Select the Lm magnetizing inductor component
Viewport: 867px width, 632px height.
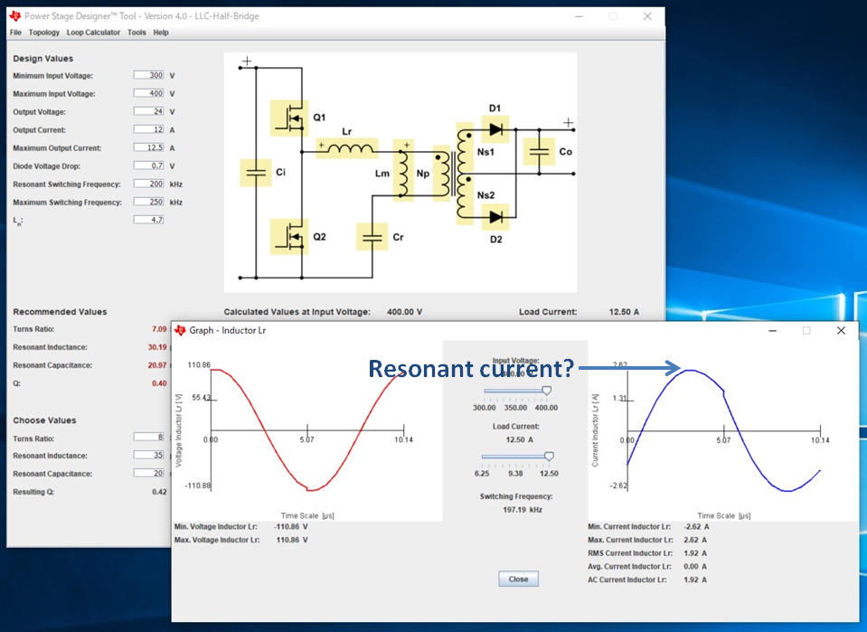[403, 171]
